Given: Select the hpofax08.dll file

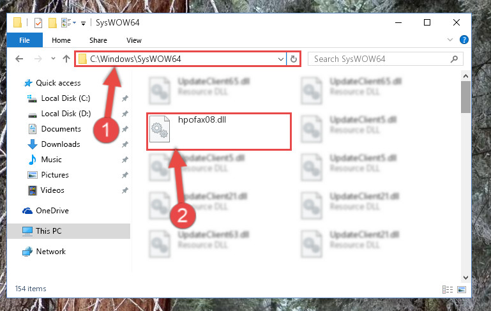Looking at the screenshot, I should pyautogui.click(x=218, y=131).
